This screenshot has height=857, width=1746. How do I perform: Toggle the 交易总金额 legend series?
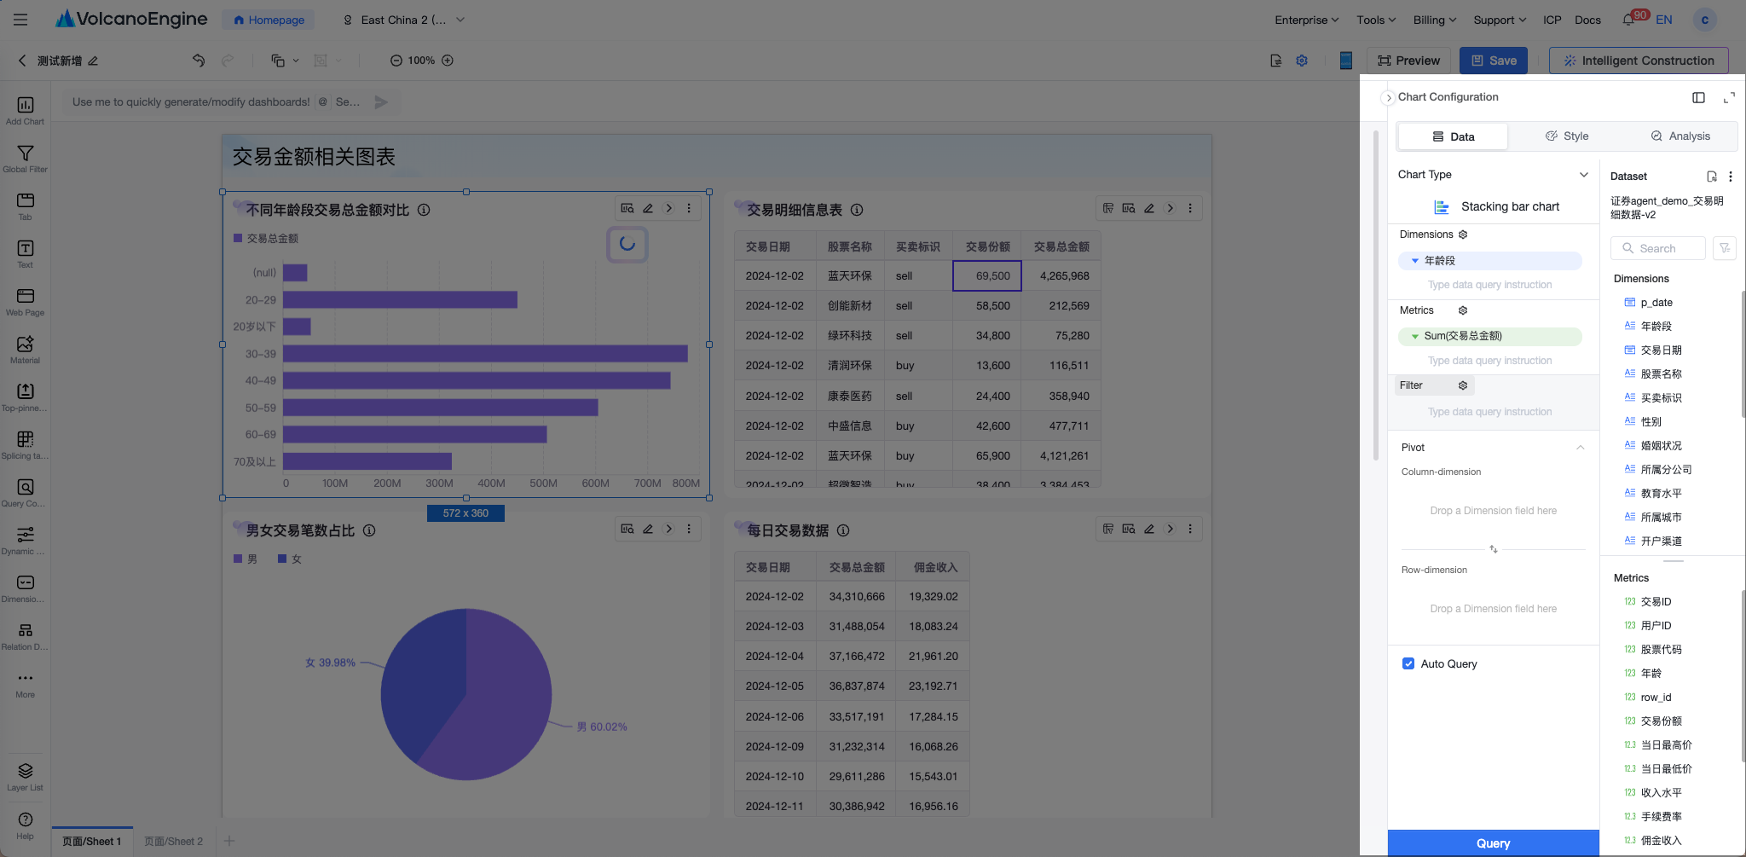266,239
